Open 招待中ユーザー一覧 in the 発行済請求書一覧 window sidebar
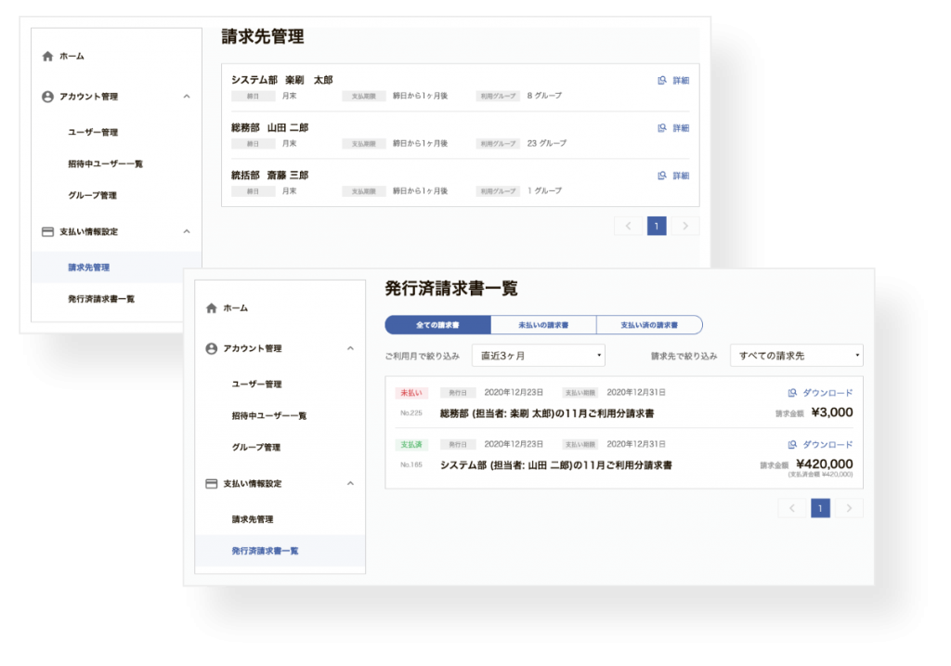 269,416
